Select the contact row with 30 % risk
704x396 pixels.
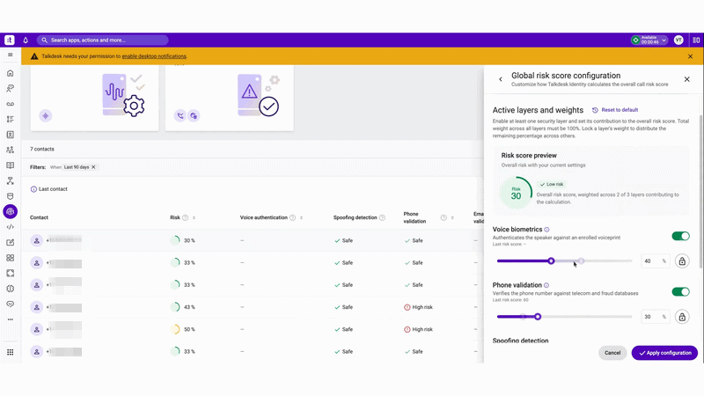[253, 240]
